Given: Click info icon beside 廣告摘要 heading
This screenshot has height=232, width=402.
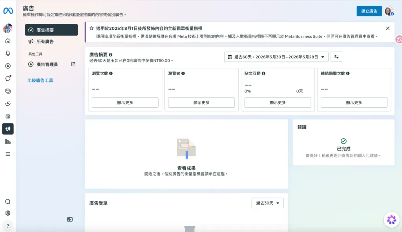Looking at the screenshot, I should coord(110,55).
